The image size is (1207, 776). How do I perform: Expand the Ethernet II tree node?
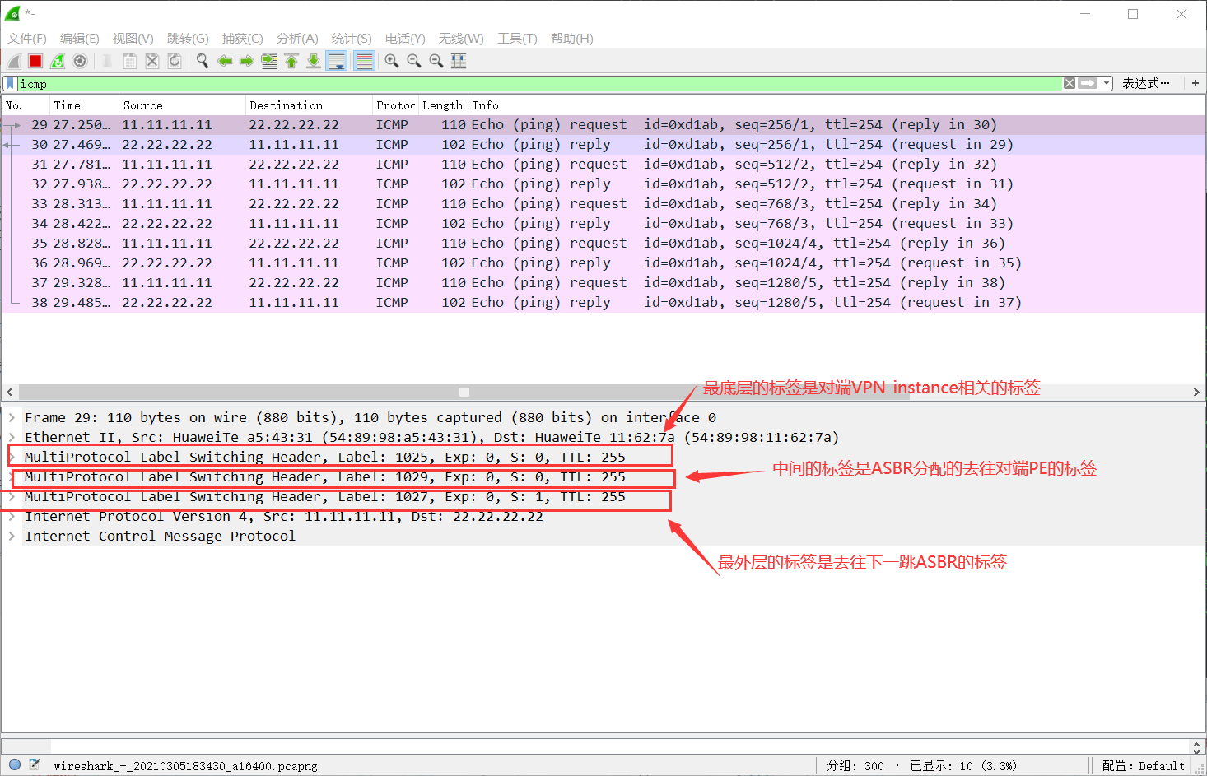[x=12, y=437]
